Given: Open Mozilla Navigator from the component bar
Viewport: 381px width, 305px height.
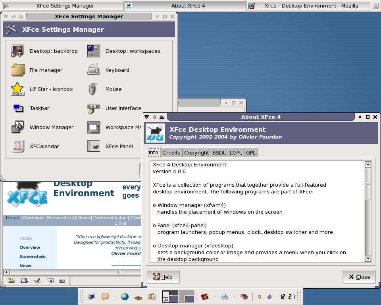Looking at the screenshot, I should tap(11, 281).
